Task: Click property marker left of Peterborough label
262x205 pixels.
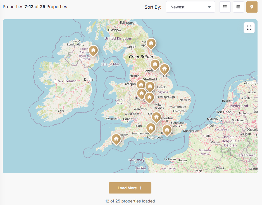Action: (149, 98)
